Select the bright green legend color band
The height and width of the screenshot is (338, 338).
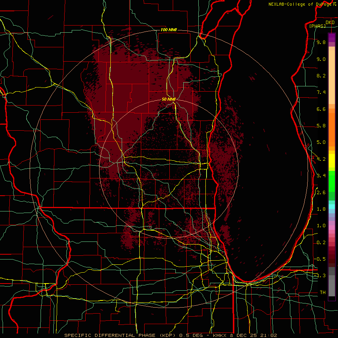(x=332, y=181)
